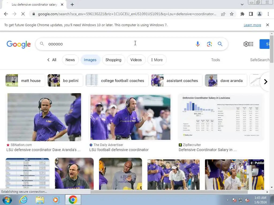Filter by college football coaches chip

point(117,80)
